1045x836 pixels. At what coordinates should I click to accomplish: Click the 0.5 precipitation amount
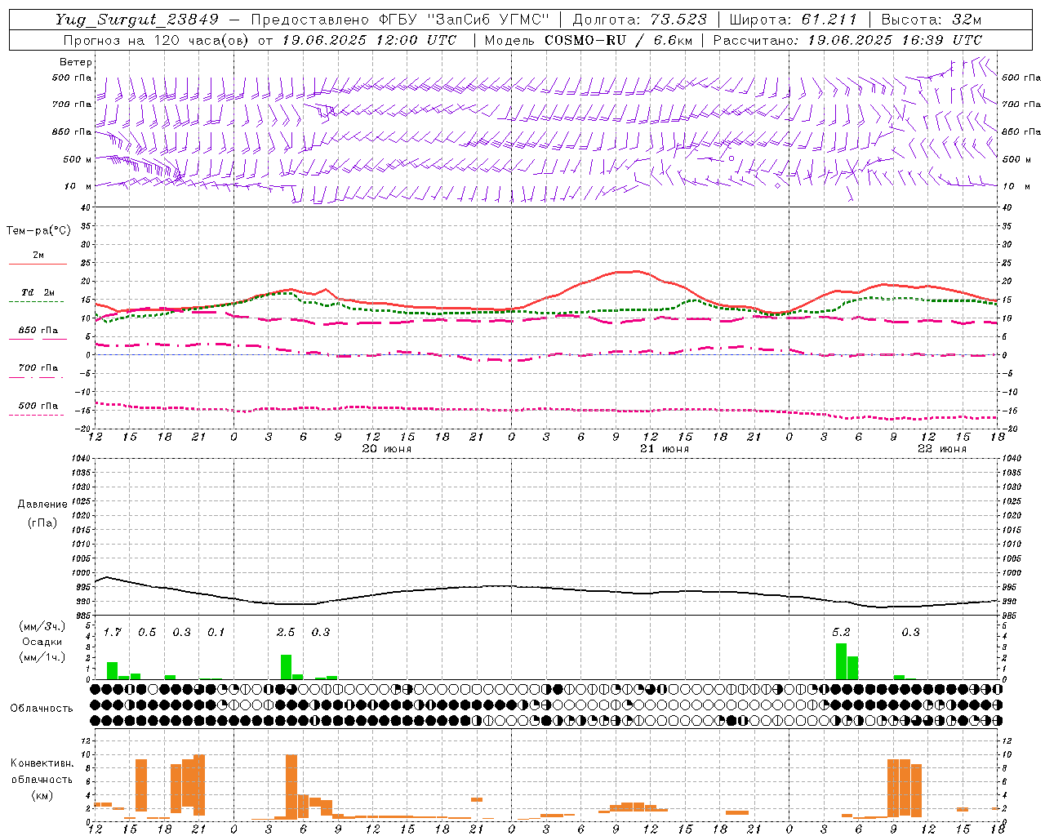coord(147,632)
